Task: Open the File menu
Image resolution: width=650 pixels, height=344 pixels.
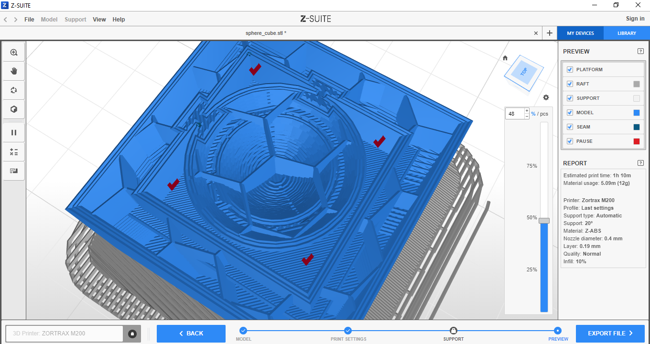Action: coord(29,20)
